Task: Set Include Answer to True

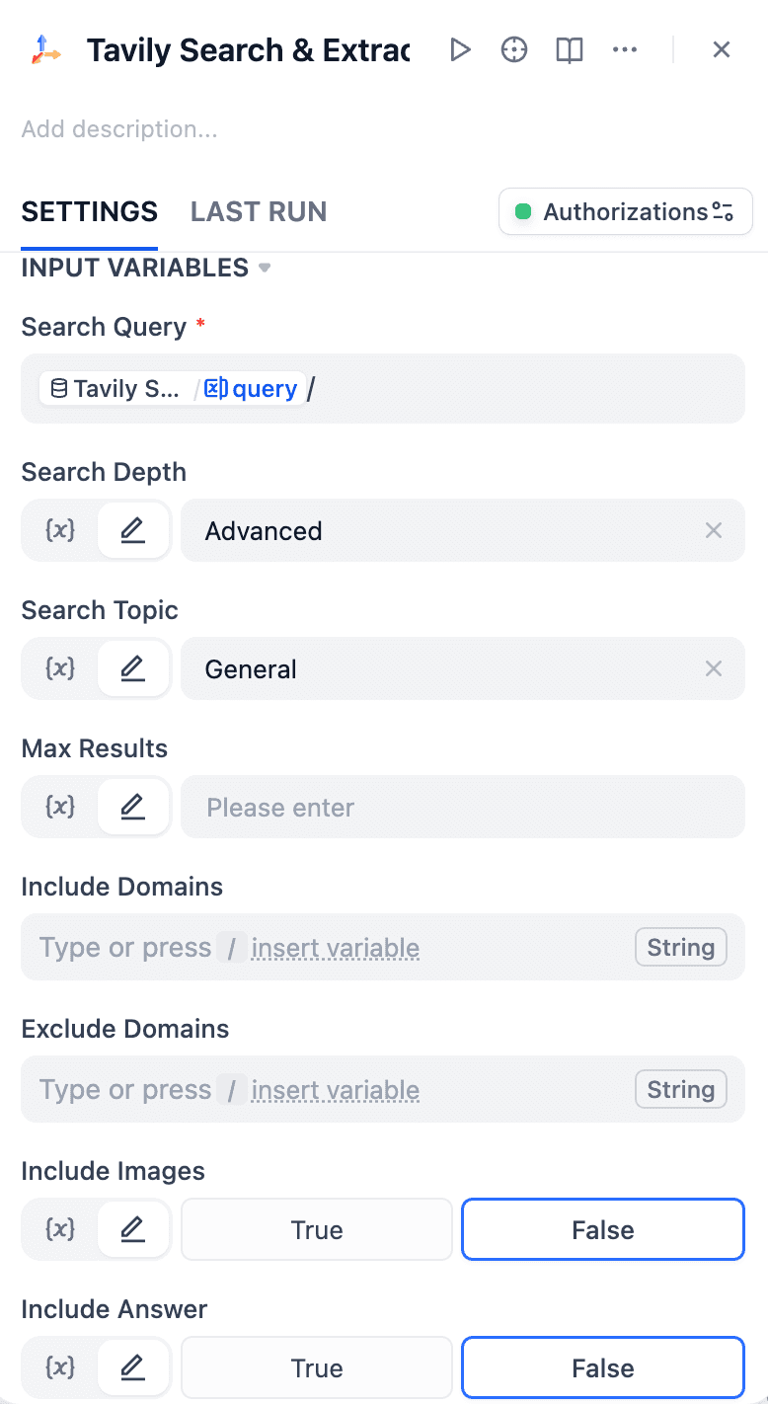Action: [317, 1367]
